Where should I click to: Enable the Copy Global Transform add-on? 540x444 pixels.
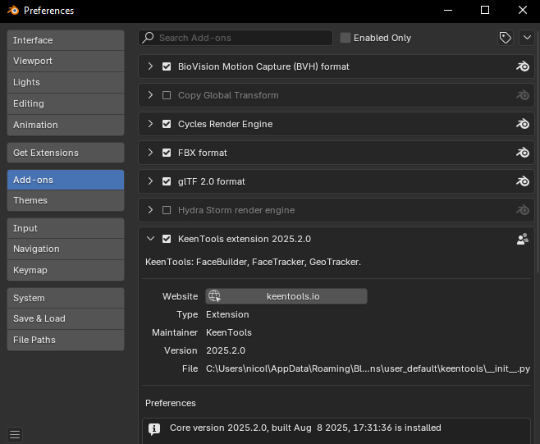[167, 95]
